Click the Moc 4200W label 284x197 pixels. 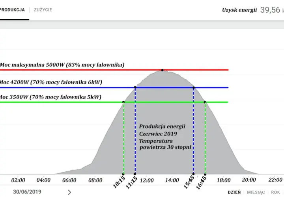(51, 82)
